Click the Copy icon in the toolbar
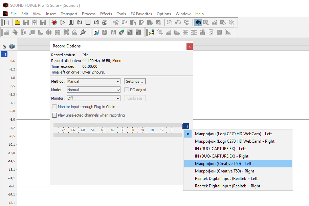 pyautogui.click(x=124, y=22)
